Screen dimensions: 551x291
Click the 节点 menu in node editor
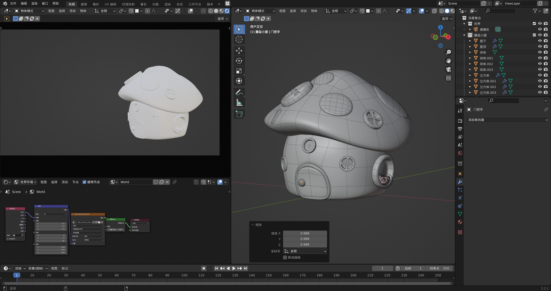76,182
